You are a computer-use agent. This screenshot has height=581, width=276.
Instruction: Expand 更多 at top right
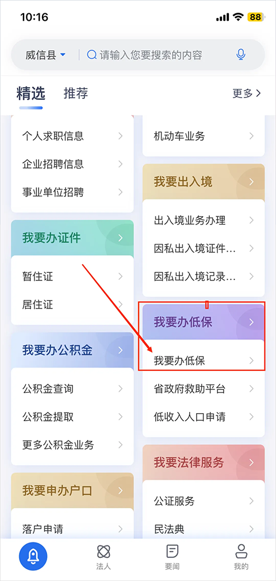tap(247, 93)
